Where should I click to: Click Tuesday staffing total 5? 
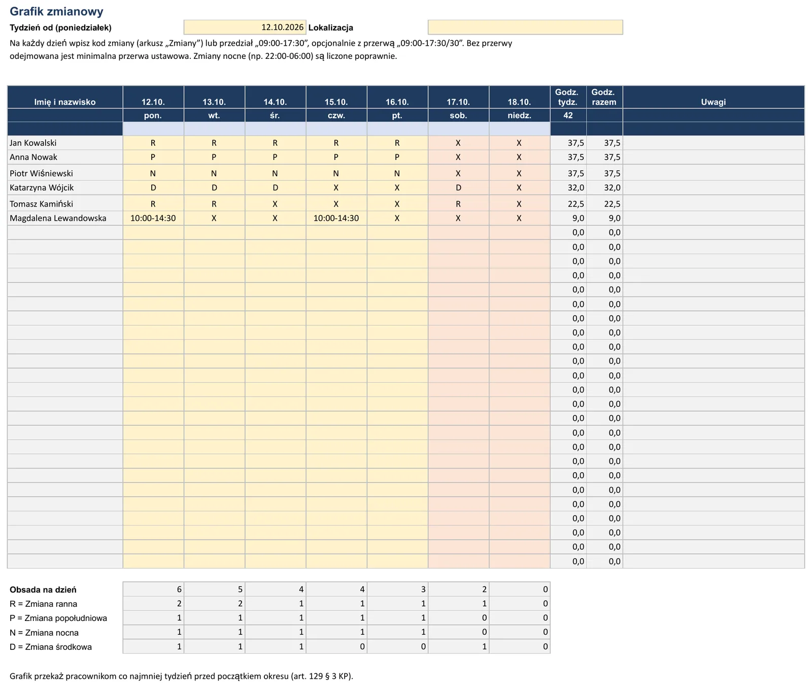click(215, 589)
